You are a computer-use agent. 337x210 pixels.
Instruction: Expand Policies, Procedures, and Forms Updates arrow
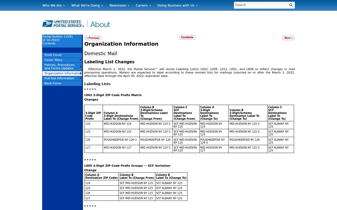pyautogui.click(x=81, y=67)
